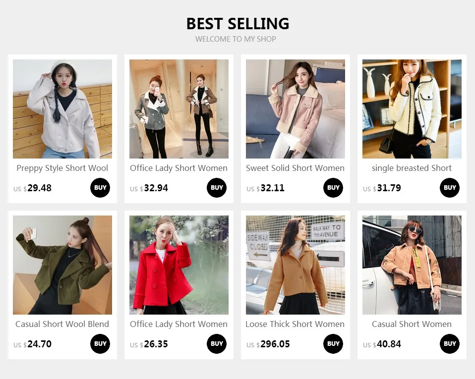Open the red double-breasted coat photo
The width and height of the screenshot is (475, 379).
click(x=179, y=265)
